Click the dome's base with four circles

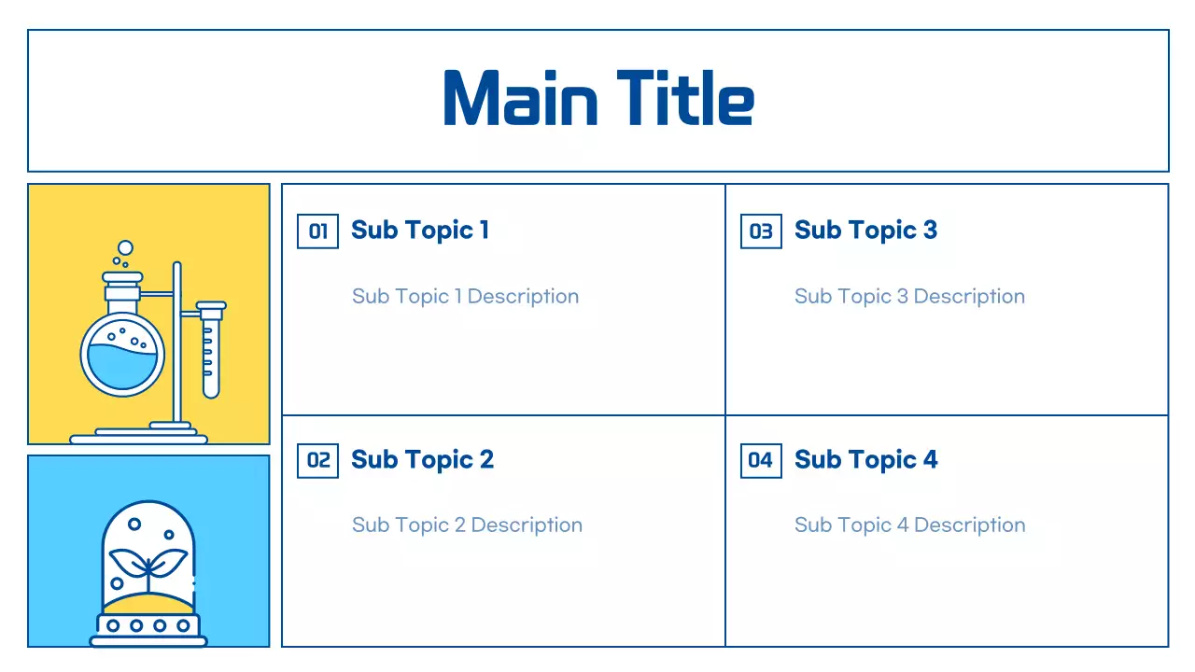click(148, 626)
